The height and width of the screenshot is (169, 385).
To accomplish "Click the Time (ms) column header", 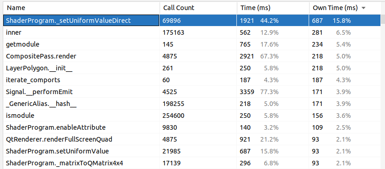I will coord(273,8).
